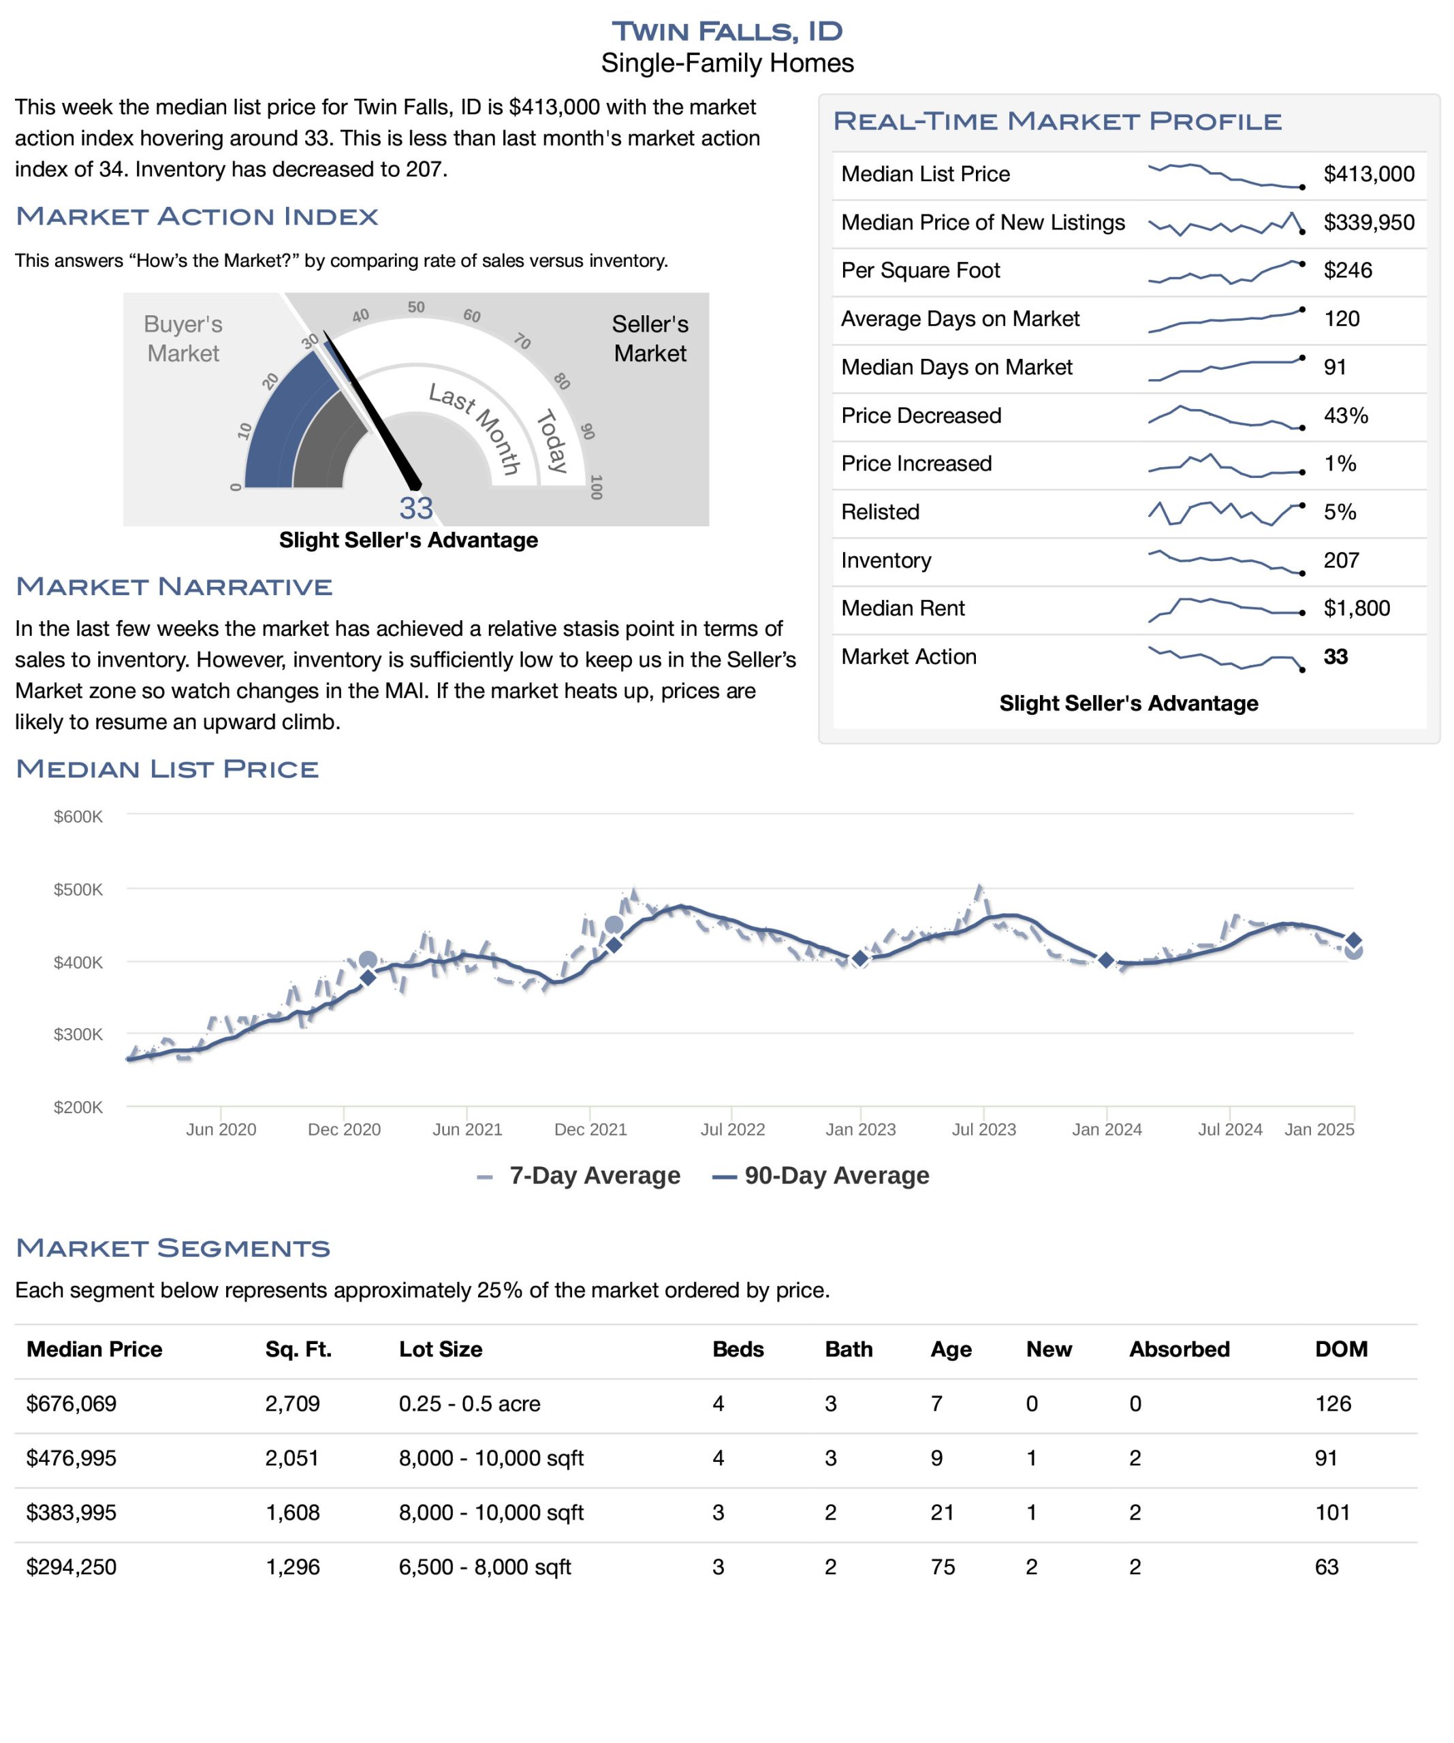Click the Real-Time Market Profile heading

(x=1057, y=121)
